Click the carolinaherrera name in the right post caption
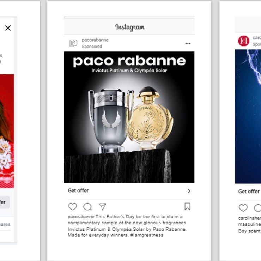 point(249,218)
